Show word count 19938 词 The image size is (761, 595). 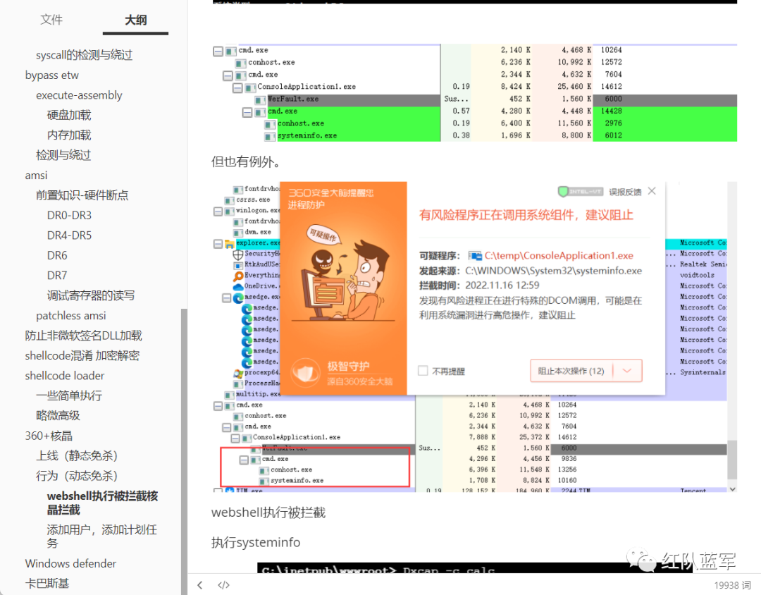732,585
